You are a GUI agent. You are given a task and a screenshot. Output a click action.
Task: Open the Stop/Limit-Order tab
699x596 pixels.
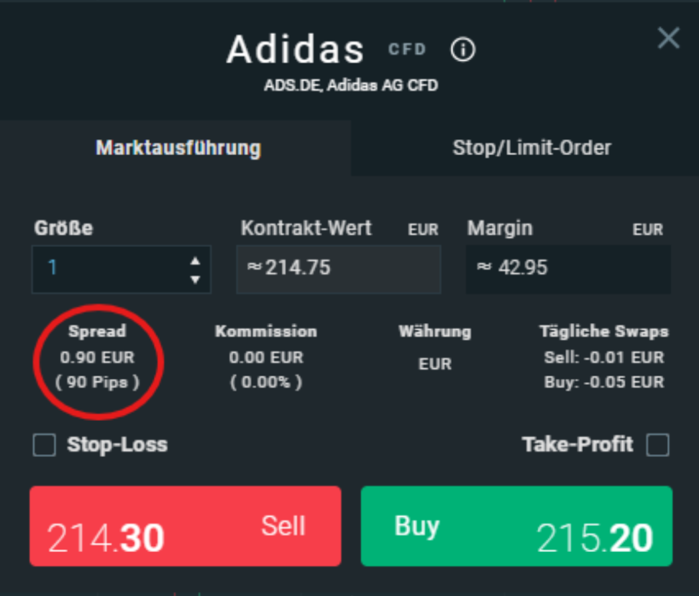(531, 148)
